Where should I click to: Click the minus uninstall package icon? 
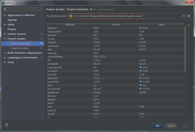tap(188, 30)
